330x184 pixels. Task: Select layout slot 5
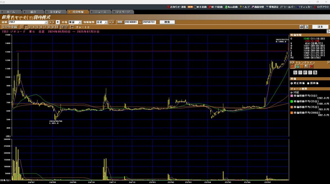[x=37, y=27]
